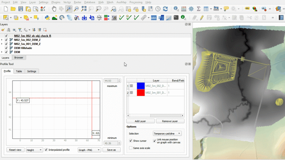Viewport: 285px width, 160px height.
Task: Activate the Zoom In magnifier tool
Action: 68,9
